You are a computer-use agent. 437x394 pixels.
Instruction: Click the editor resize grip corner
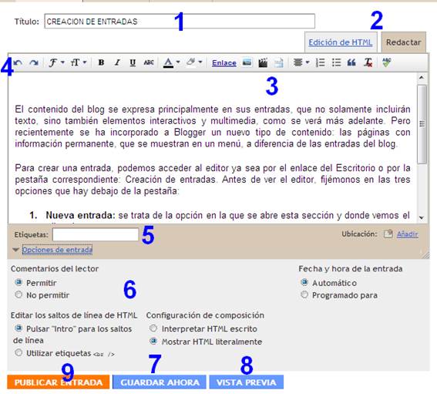425,254
